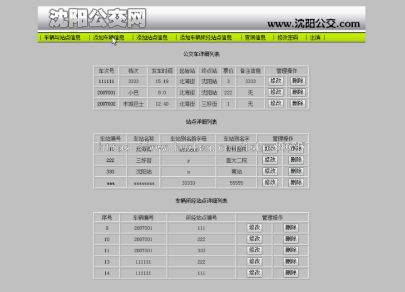Click the 55555 cell in the station list
The width and height of the screenshot is (405, 292).
(x=237, y=183)
